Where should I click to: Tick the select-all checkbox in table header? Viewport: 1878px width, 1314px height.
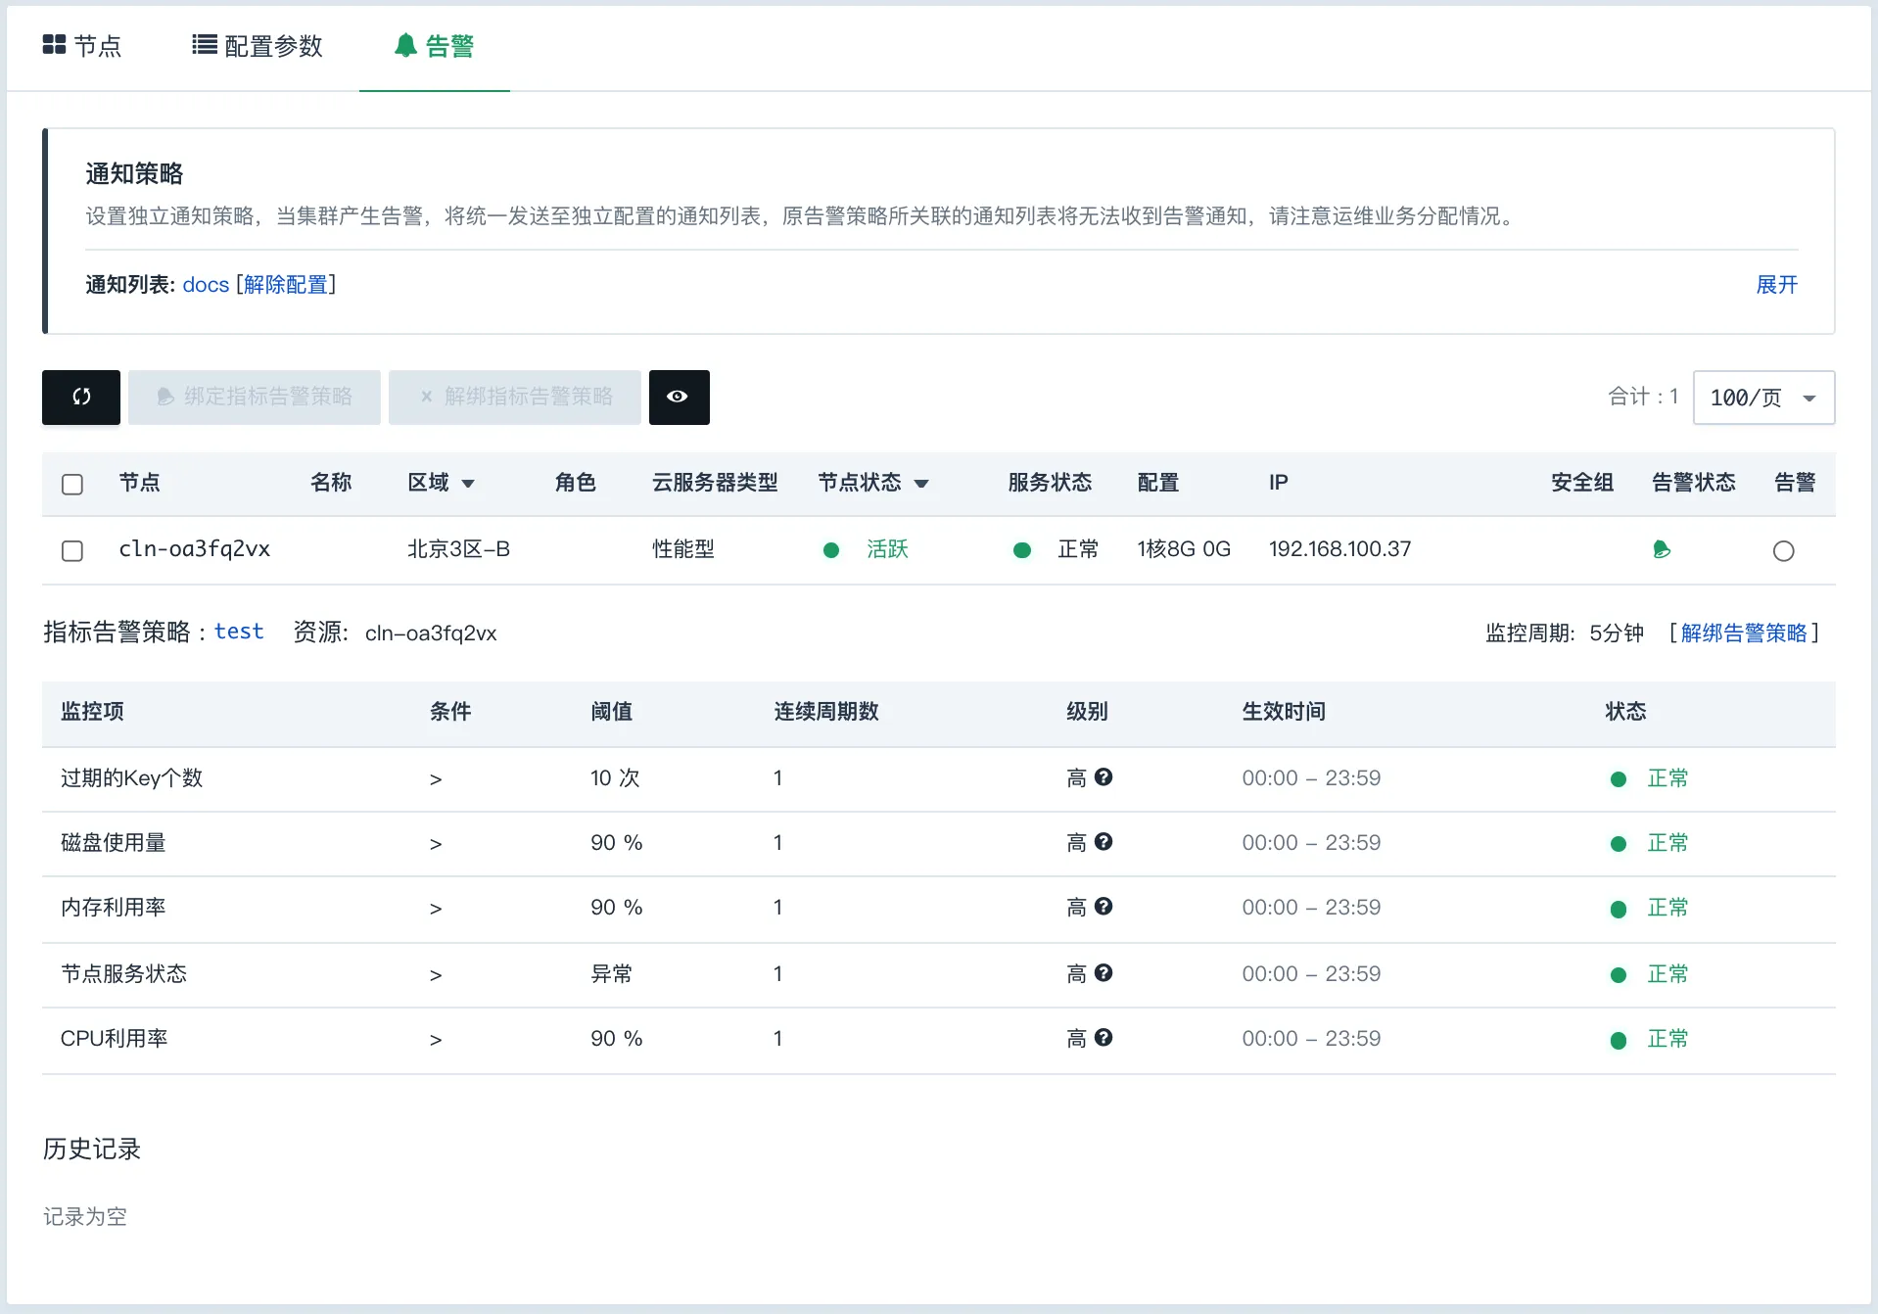[x=72, y=484]
